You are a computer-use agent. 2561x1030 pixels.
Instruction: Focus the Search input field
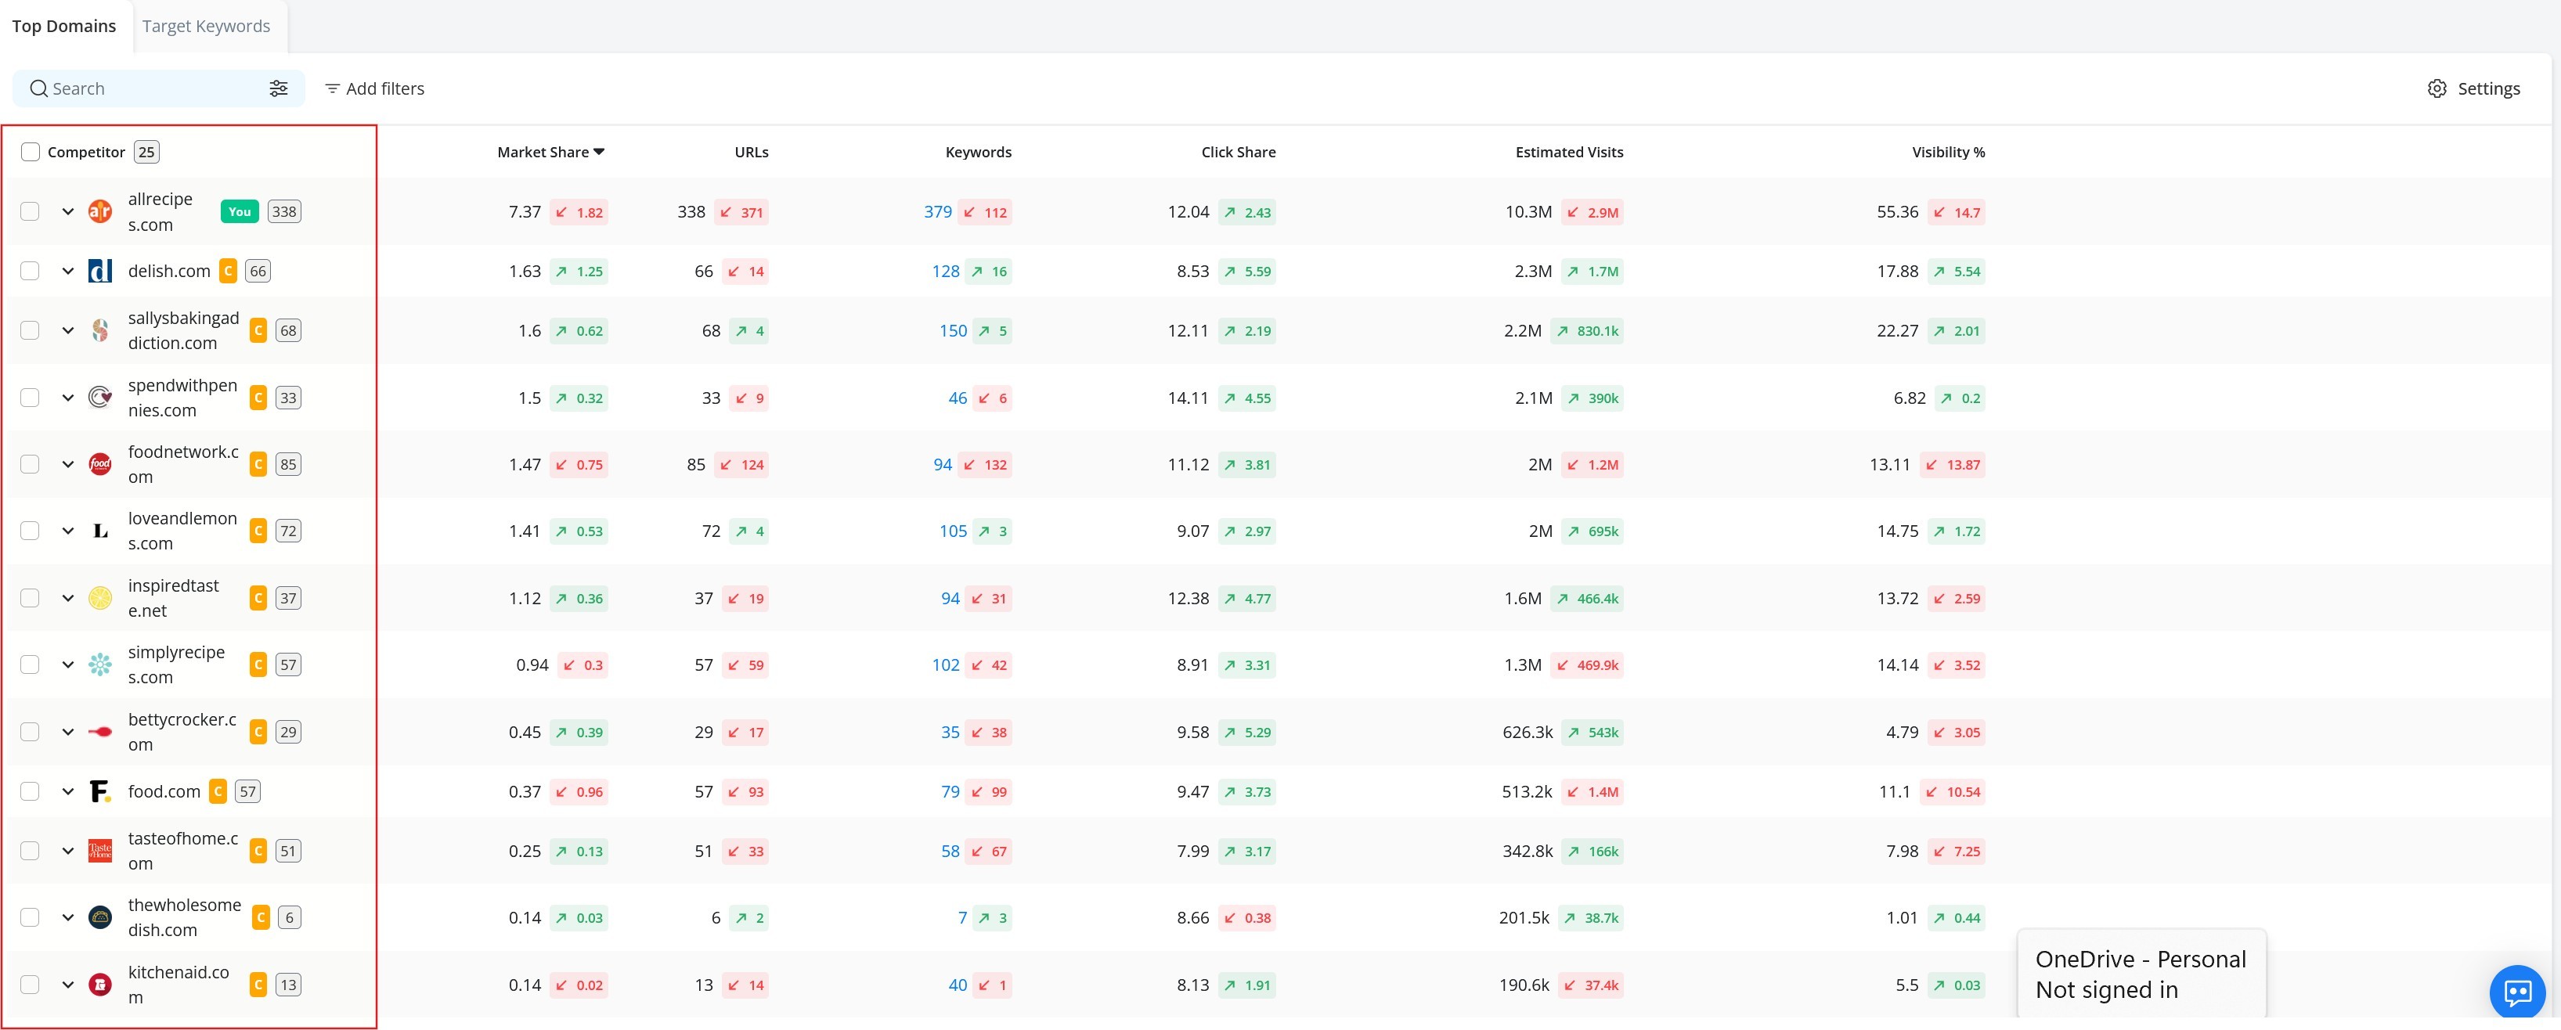coord(158,88)
